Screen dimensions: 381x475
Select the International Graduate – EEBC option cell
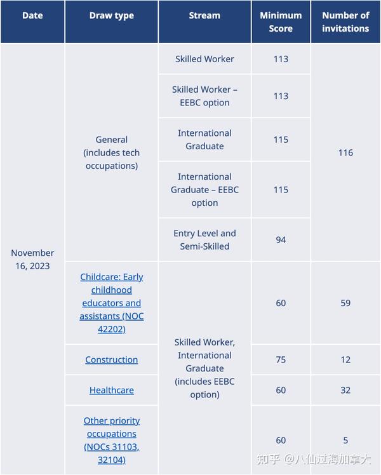204,189
